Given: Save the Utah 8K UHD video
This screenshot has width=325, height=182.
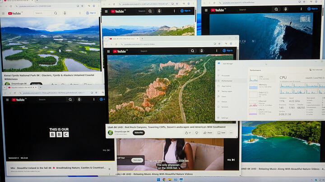Looking at the screenshot, I should pos(221,133).
